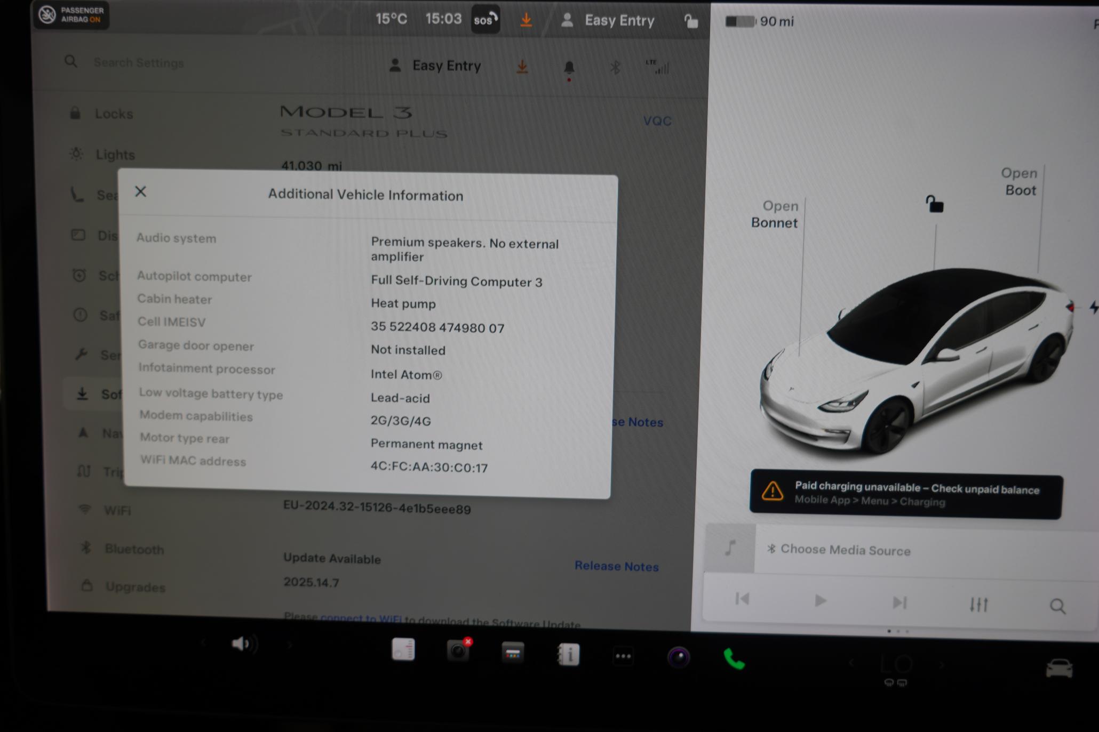Tap the unlocked padlock icon in status bar

tap(691, 21)
